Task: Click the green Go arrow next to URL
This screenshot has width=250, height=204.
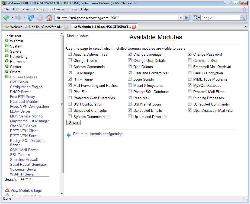Action: (186, 18)
